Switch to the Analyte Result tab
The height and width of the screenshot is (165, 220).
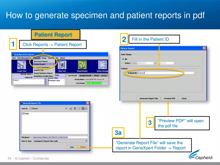click(x=85, y=75)
